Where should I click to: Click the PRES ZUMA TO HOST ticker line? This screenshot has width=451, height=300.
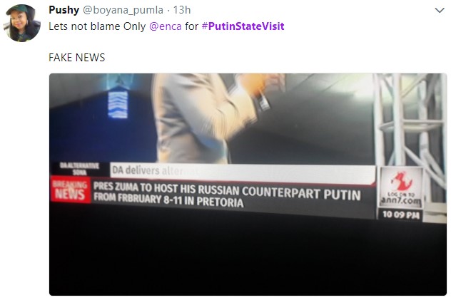click(227, 191)
